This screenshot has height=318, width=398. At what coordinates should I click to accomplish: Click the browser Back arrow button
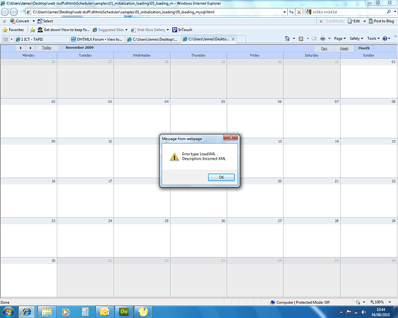[x=5, y=11]
